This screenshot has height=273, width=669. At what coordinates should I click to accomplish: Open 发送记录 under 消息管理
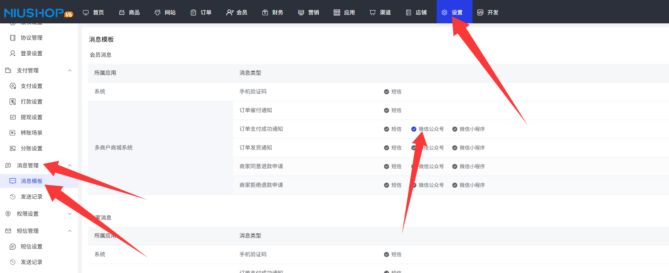point(31,197)
